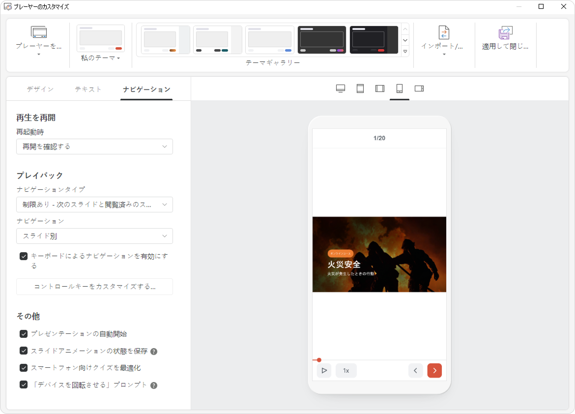Image resolution: width=575 pixels, height=414 pixels.
Task: Click コントロールキーをカスタマイズする... button
Action: tap(95, 287)
